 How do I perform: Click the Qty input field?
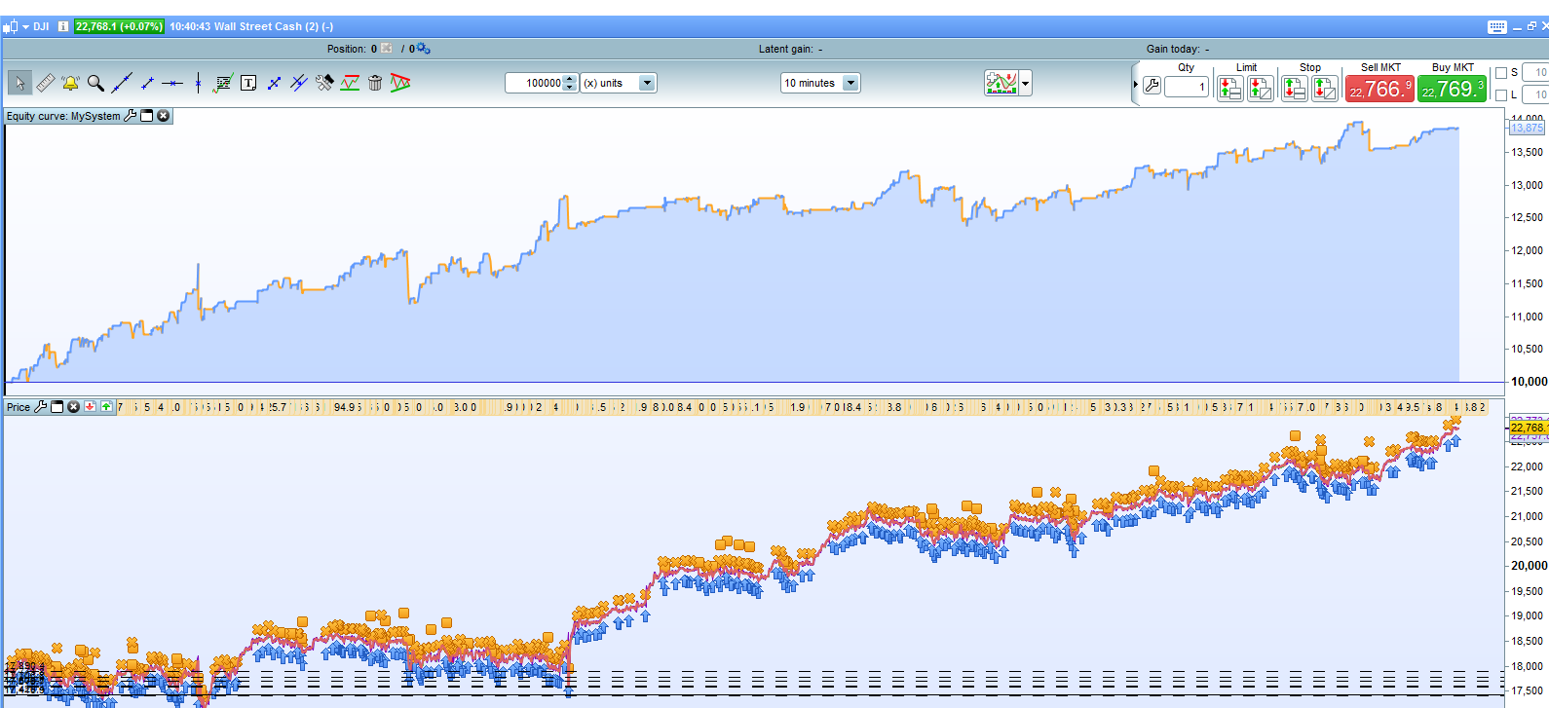point(1187,87)
